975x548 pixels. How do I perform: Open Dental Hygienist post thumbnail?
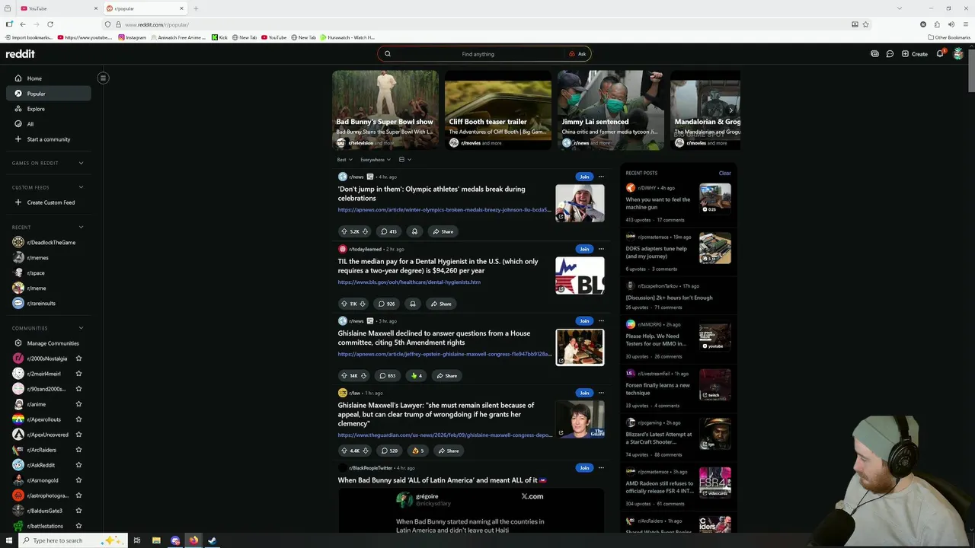[580, 276]
